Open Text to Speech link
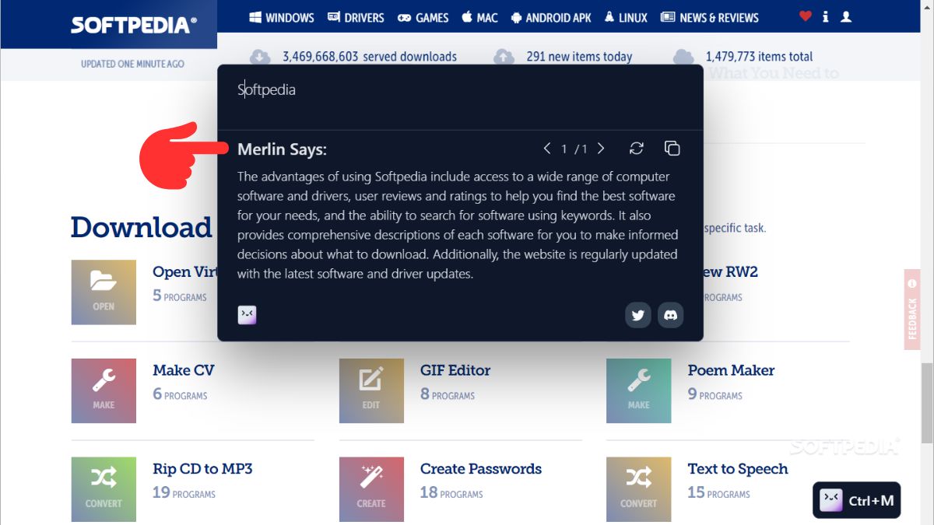This screenshot has width=934, height=525. click(x=738, y=469)
